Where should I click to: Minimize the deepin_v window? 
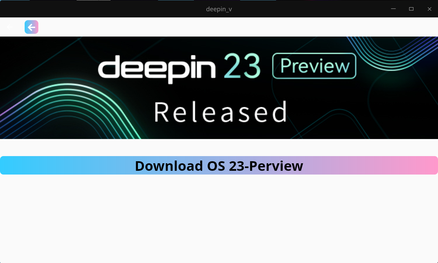click(x=394, y=9)
